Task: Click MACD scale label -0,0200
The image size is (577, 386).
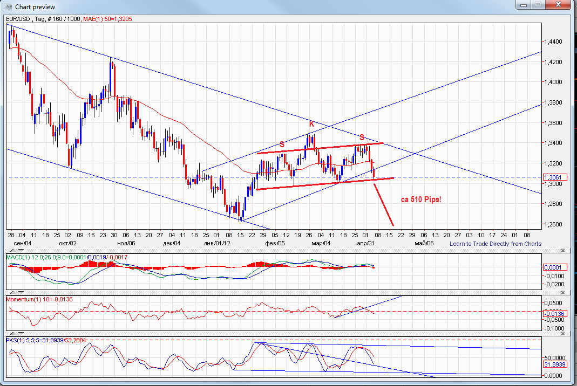Action: (554, 284)
